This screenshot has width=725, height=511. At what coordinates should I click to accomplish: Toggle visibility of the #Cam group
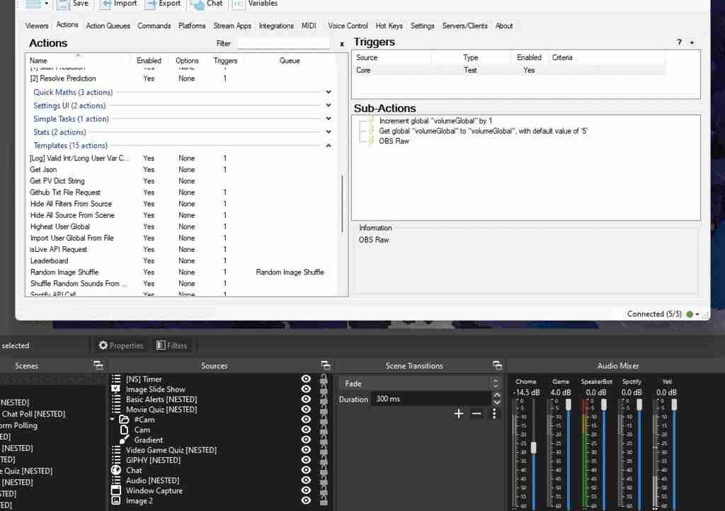[x=306, y=420]
